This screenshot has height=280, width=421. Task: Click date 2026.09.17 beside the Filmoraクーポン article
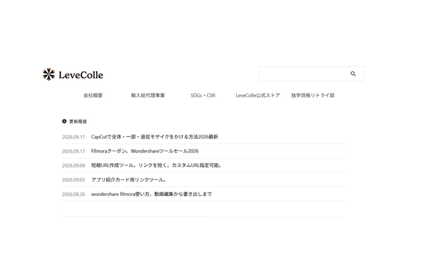click(x=74, y=151)
